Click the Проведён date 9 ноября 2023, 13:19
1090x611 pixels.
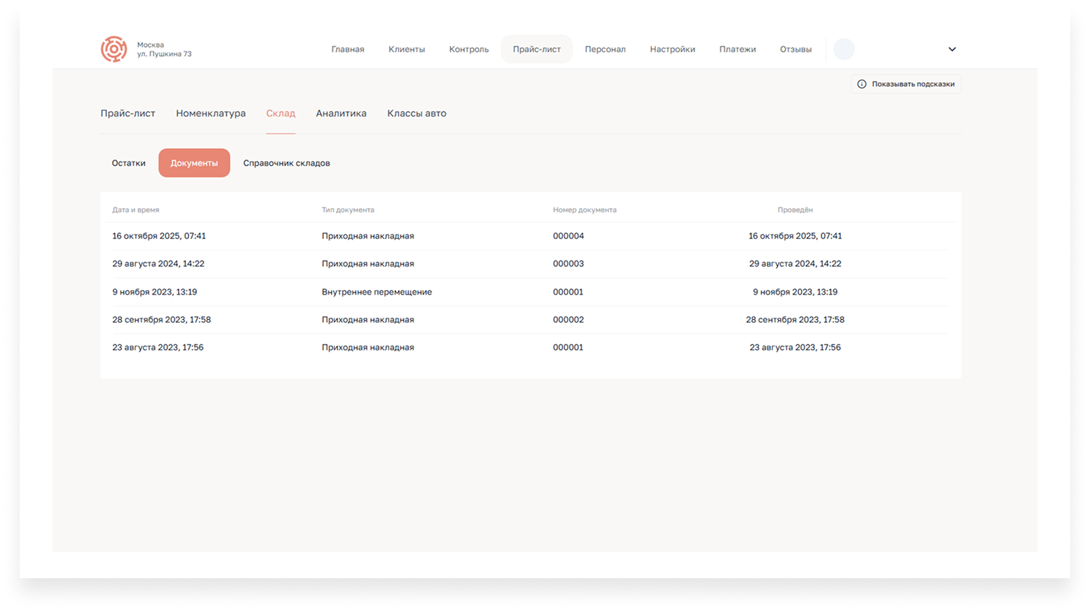(x=795, y=292)
